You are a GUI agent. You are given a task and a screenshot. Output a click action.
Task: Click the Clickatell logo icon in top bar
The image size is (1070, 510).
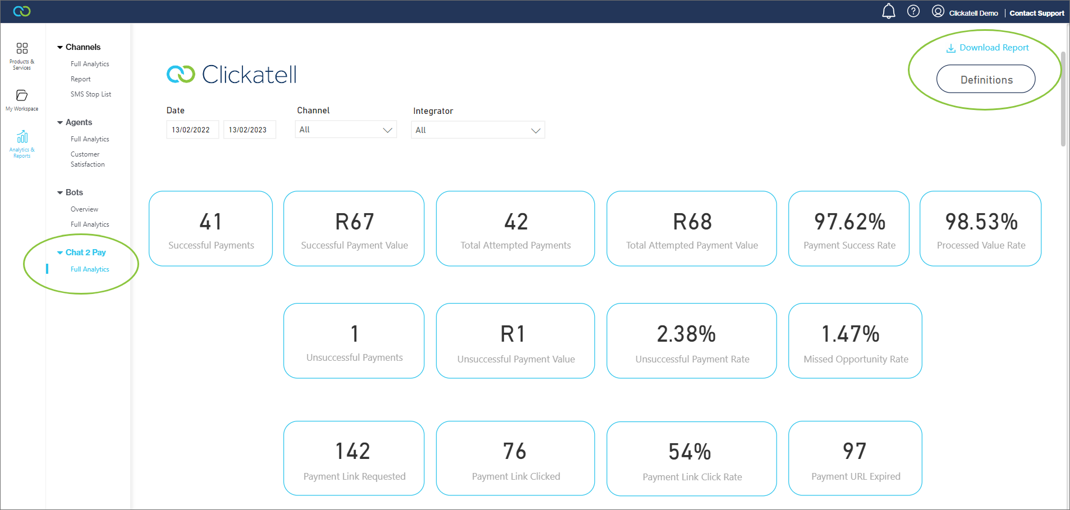(22, 11)
